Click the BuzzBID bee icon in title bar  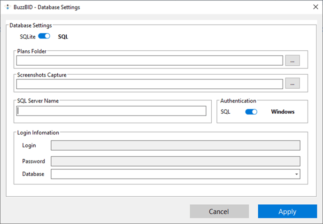click(x=8, y=7)
